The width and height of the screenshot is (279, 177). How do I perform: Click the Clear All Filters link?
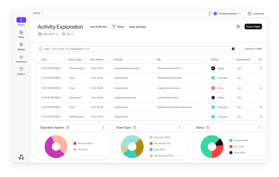[138, 27]
